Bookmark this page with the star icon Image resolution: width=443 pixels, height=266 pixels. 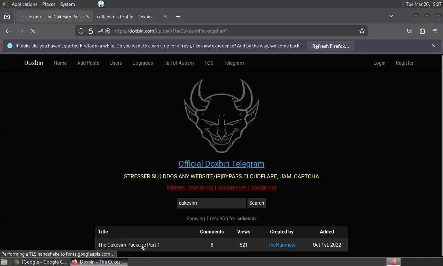point(362,31)
